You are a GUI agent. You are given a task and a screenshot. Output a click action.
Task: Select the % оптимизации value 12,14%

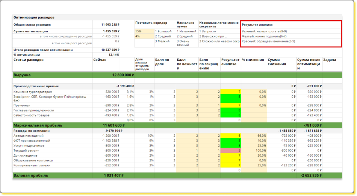tap(113, 54)
